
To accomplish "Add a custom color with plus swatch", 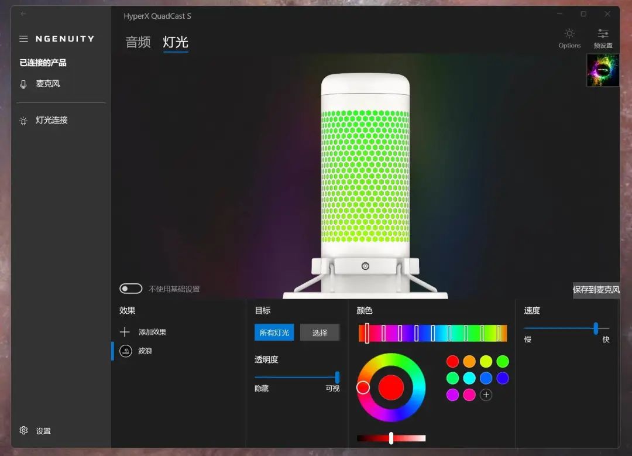I will [x=486, y=395].
